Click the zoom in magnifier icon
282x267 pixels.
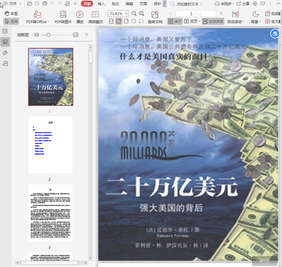[142, 13]
